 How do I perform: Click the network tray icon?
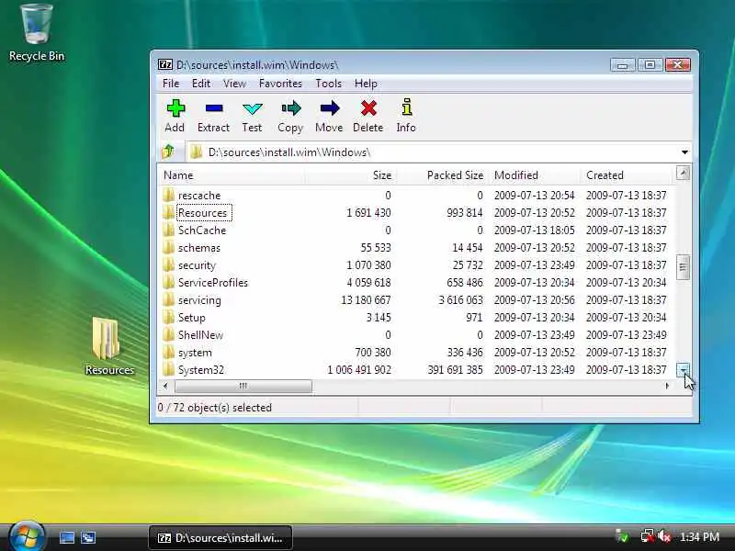point(648,536)
